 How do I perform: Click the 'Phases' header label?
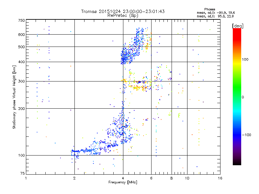pos(209,9)
